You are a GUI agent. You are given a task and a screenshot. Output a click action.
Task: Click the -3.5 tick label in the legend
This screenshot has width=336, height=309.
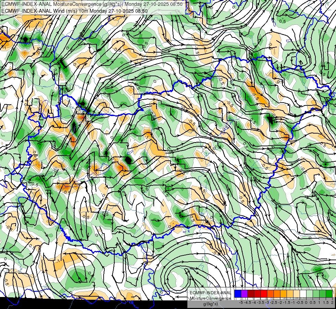261,302
